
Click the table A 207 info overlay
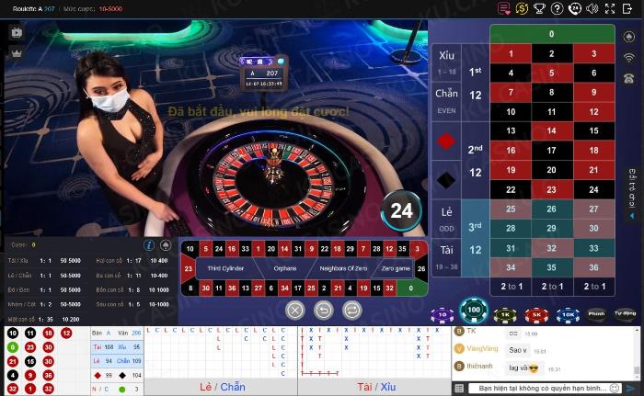click(x=264, y=74)
